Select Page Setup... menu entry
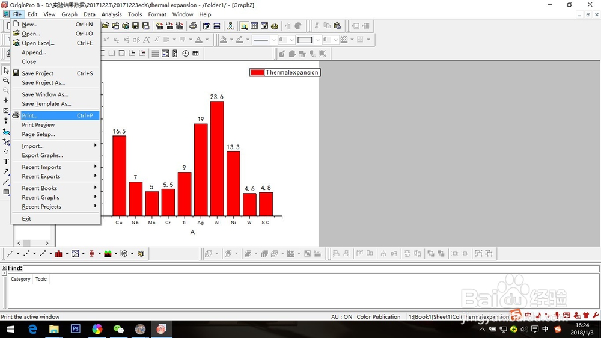This screenshot has height=338, width=601. 55,134
